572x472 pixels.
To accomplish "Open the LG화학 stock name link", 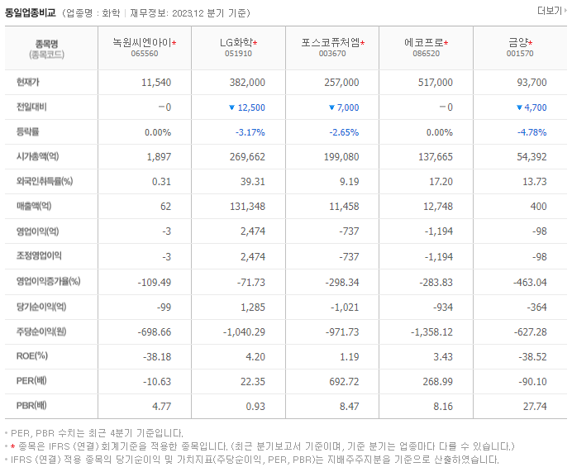I will pyautogui.click(x=236, y=43).
